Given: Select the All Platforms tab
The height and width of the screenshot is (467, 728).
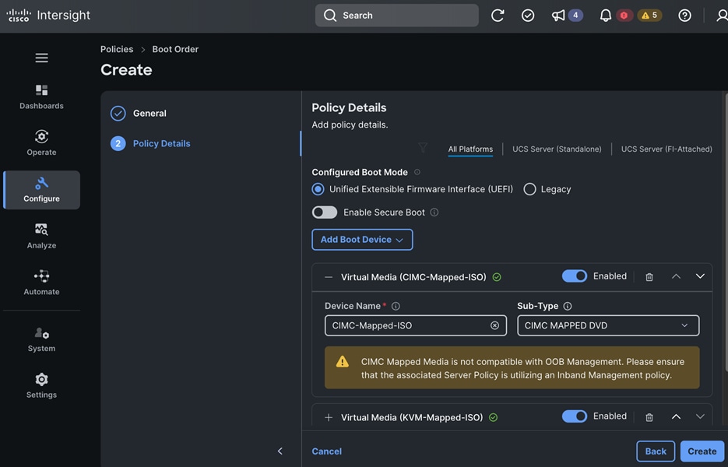Looking at the screenshot, I should tap(470, 149).
